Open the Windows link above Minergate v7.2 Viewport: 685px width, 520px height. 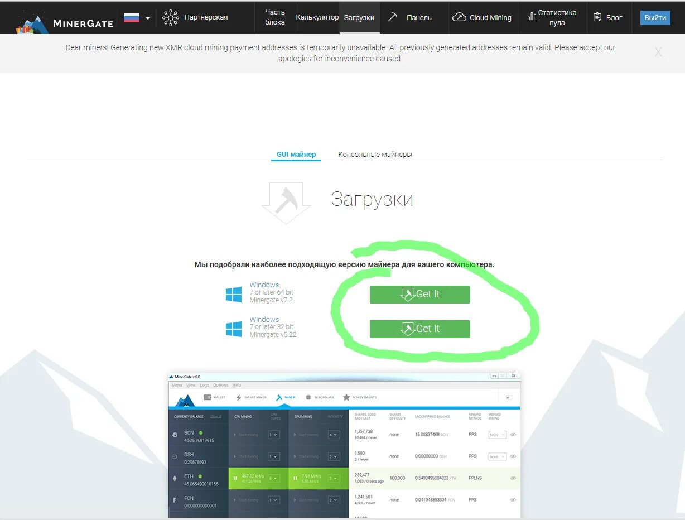(264, 285)
